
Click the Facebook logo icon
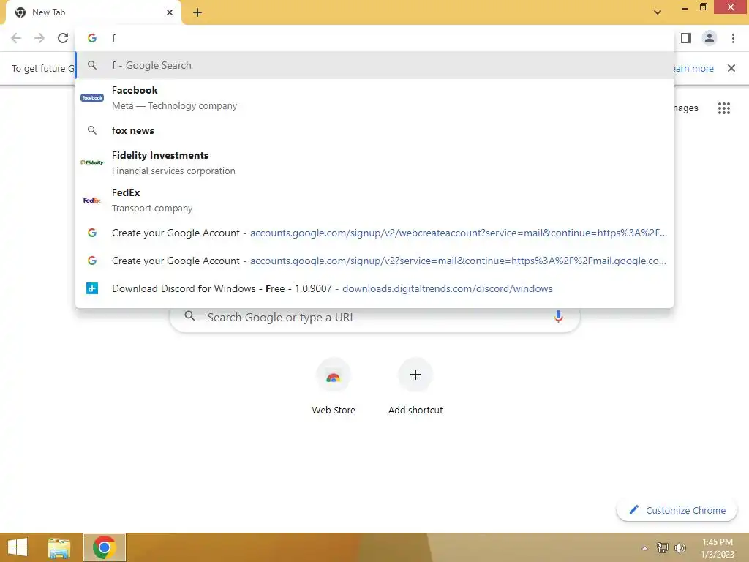92,97
